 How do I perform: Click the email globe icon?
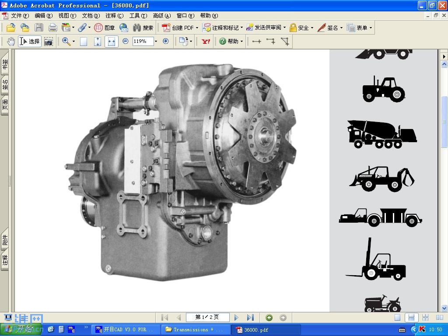pyautogui.click(x=124, y=28)
